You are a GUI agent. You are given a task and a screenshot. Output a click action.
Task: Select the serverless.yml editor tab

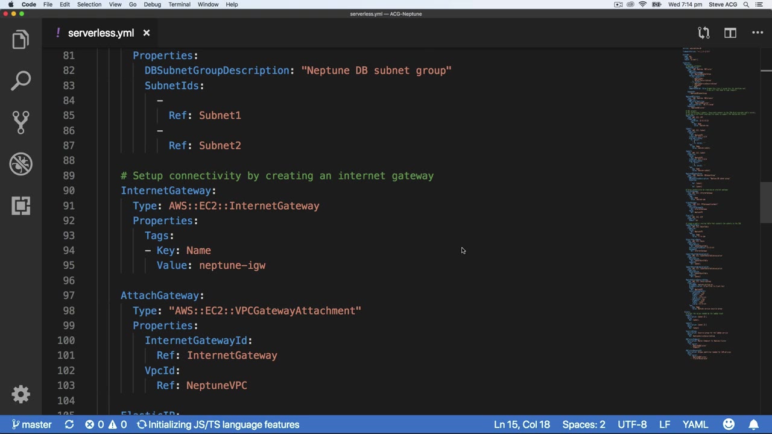click(x=101, y=33)
